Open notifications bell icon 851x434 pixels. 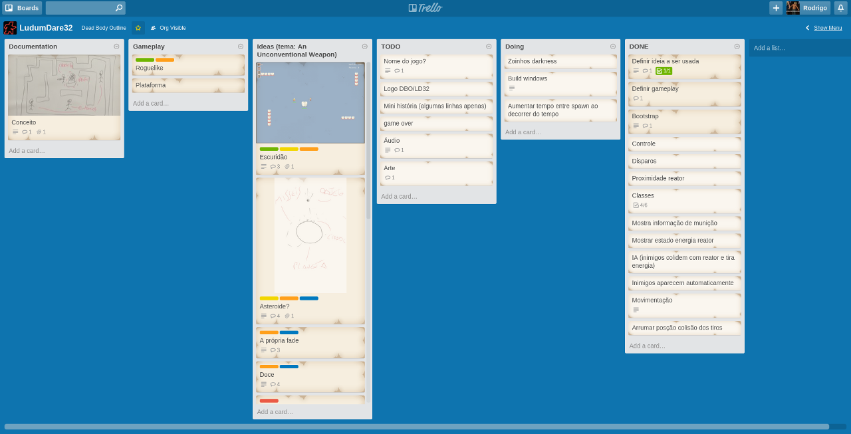coord(840,8)
